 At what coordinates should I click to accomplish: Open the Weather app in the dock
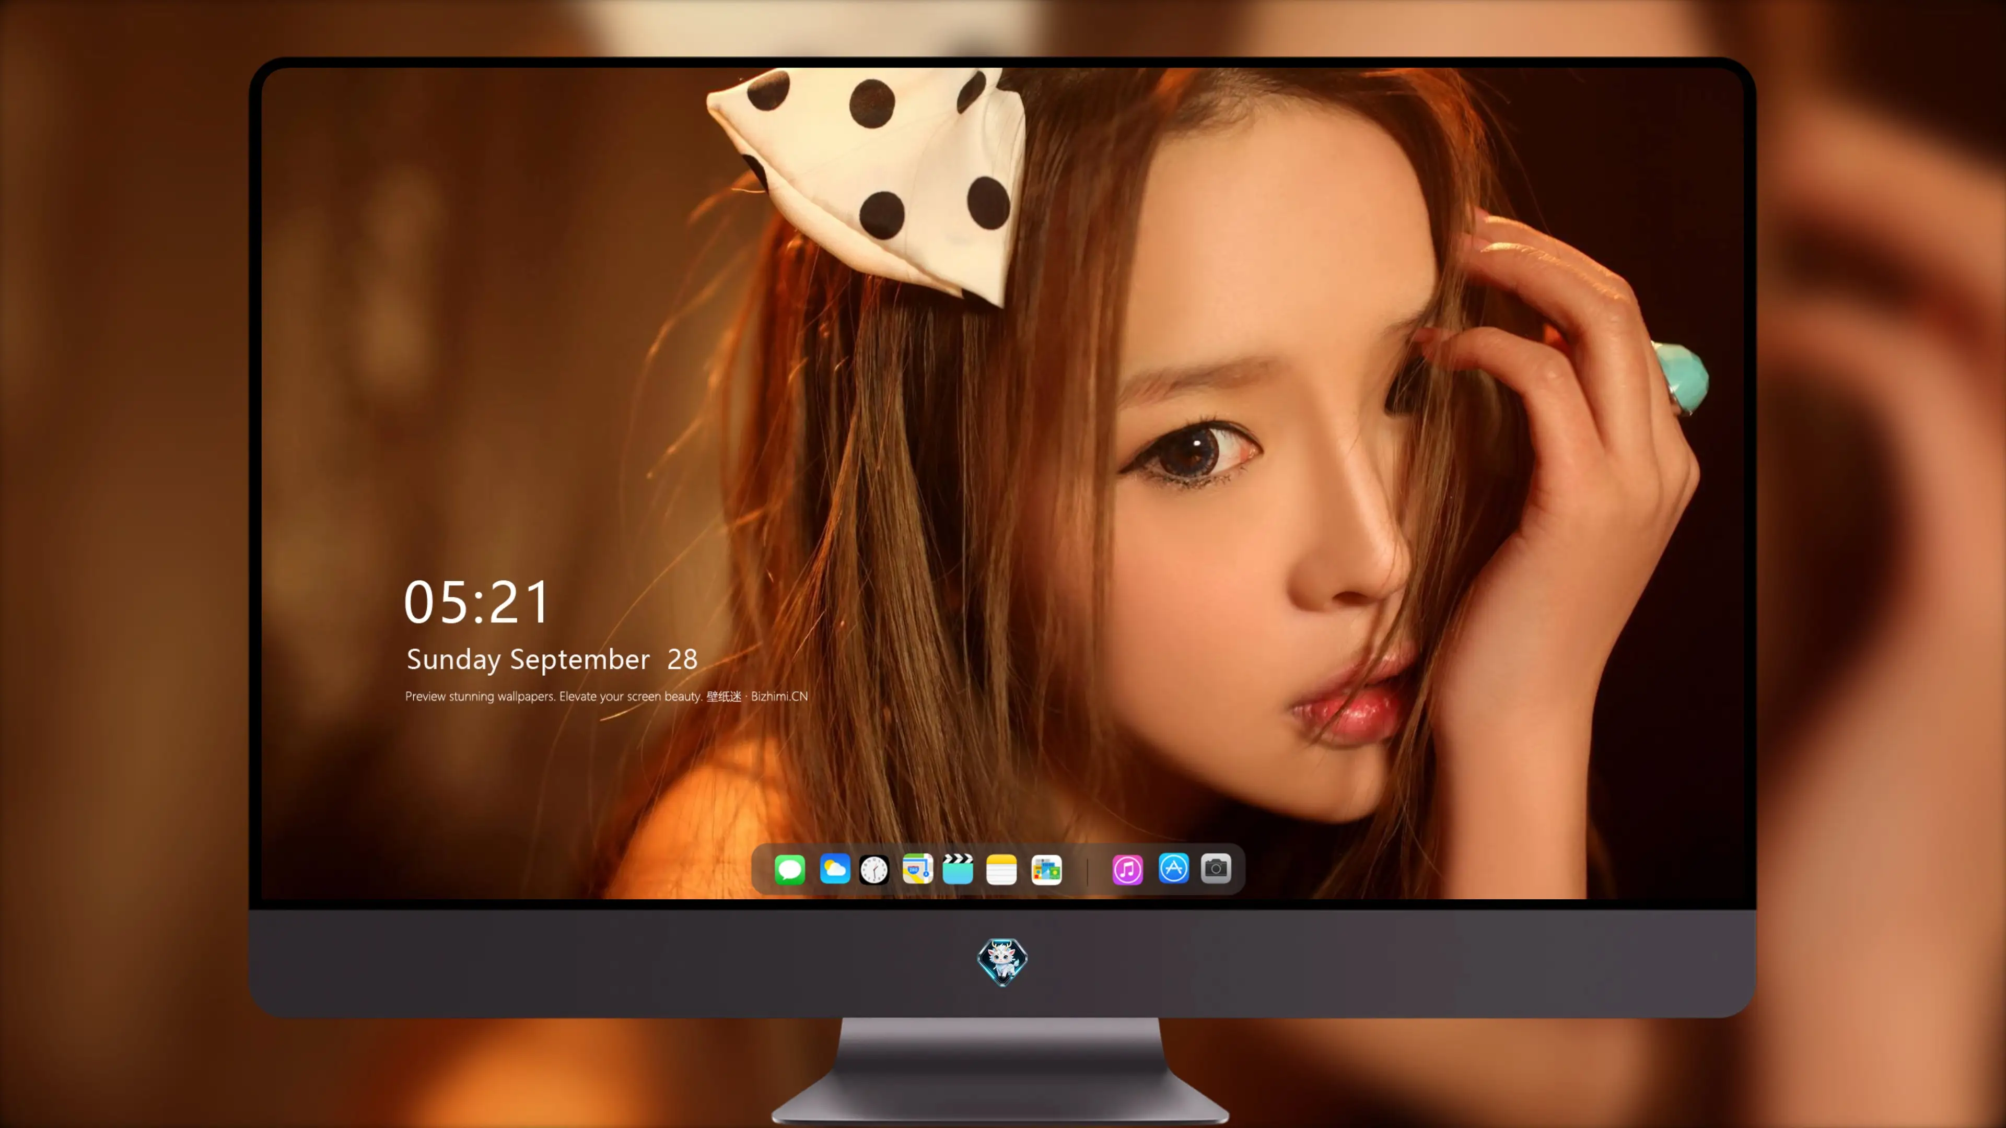pos(835,869)
